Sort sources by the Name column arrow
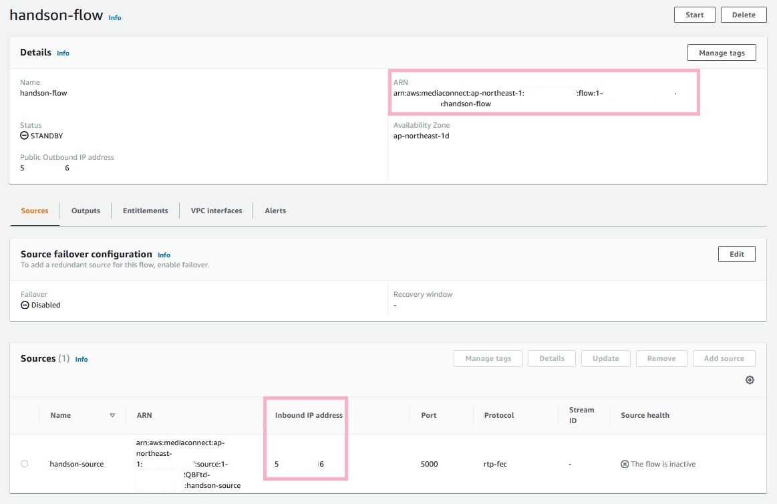Image resolution: width=777 pixels, height=504 pixels. coord(112,415)
